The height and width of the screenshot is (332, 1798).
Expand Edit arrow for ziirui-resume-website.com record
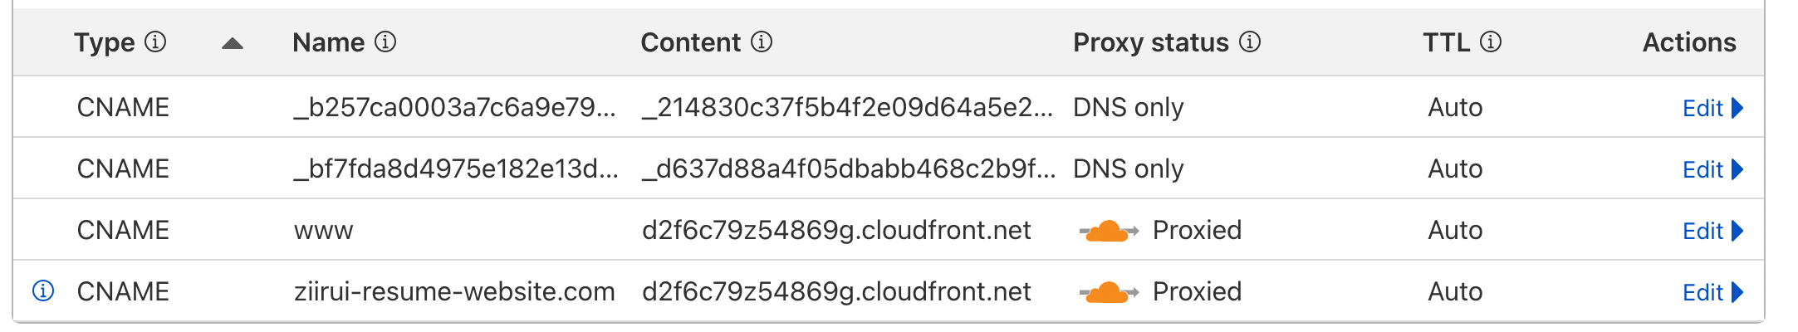click(1737, 292)
